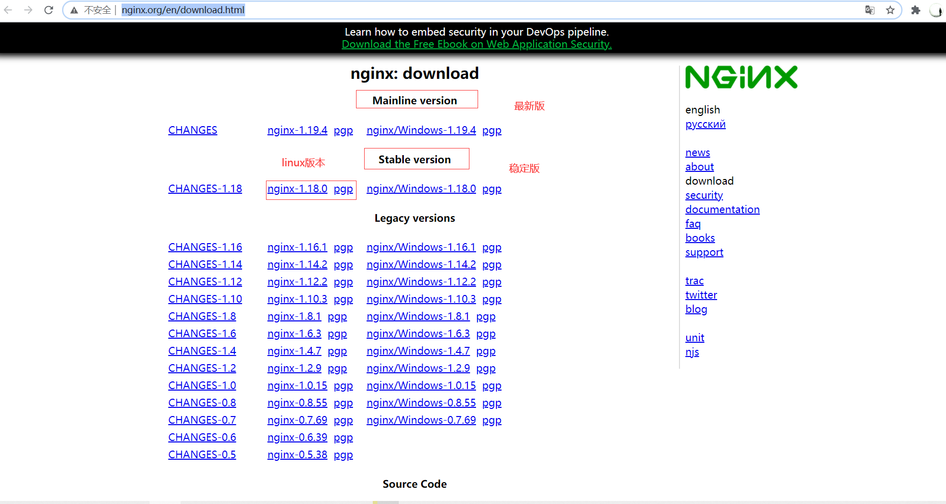Viewport: 946px width, 504px height.
Task: Click the not-secure warning triangle icon
Action: pyautogui.click(x=74, y=10)
